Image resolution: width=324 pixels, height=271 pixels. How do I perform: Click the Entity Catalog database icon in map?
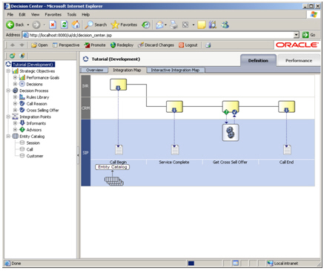point(114,180)
